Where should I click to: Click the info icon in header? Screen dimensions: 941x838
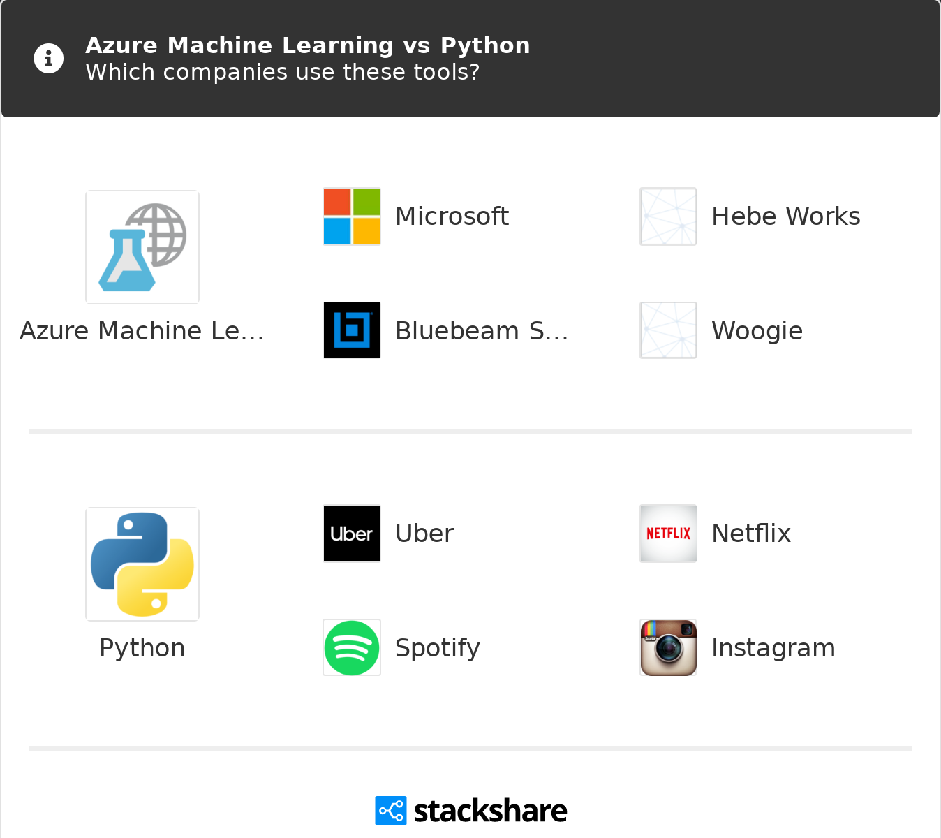[x=49, y=58]
